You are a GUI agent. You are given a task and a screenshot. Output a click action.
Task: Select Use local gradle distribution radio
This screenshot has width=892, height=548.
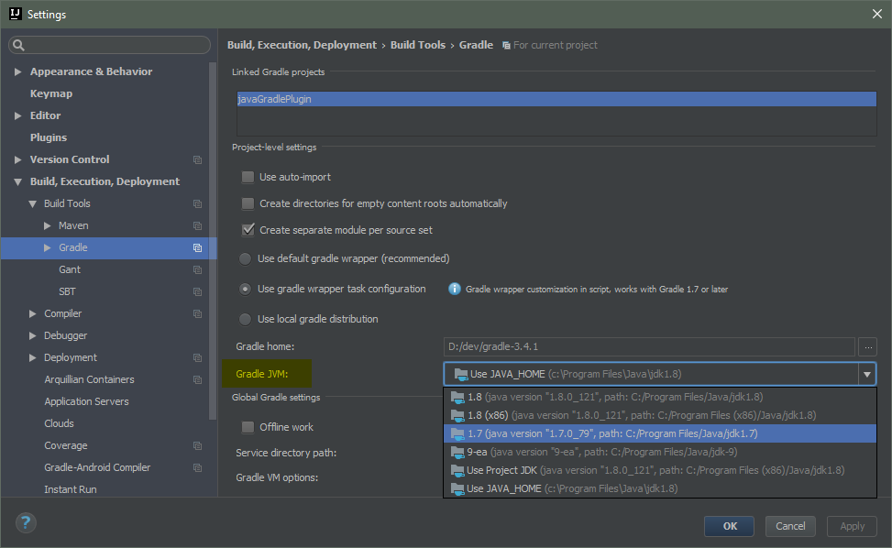[x=245, y=320]
